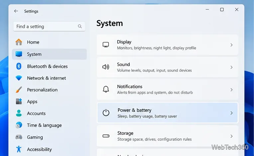254x156 pixels.
Task: Click the Home house icon
Action: pos(19,42)
